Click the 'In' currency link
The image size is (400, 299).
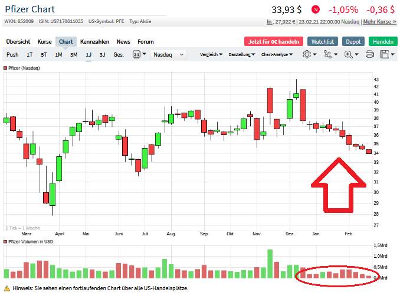pyautogui.click(x=269, y=22)
